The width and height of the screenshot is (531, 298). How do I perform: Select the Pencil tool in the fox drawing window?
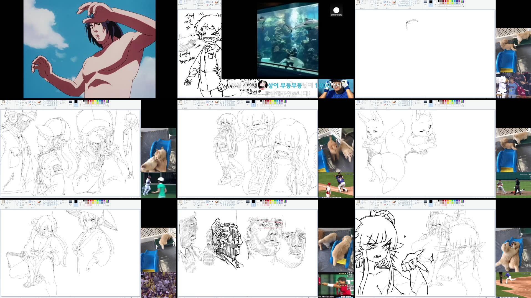point(385,101)
